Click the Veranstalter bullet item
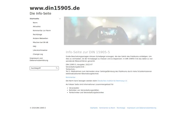The width and height of the screenshot is (186, 116). click(x=74, y=88)
